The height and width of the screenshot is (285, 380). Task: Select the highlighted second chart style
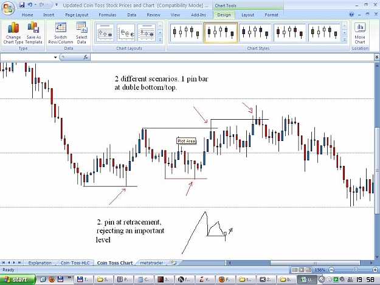coord(221,33)
